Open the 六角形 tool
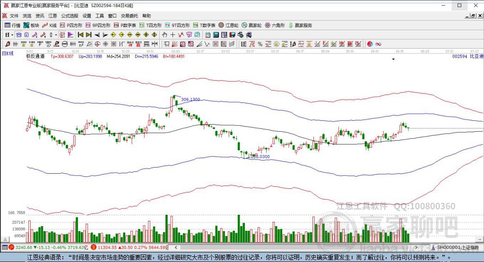This screenshot has width=484, height=262. click(x=275, y=25)
